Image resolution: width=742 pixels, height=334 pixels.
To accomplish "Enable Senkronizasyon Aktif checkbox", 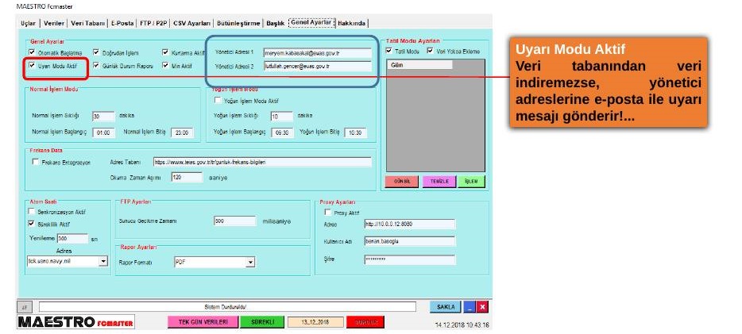I will click(32, 212).
